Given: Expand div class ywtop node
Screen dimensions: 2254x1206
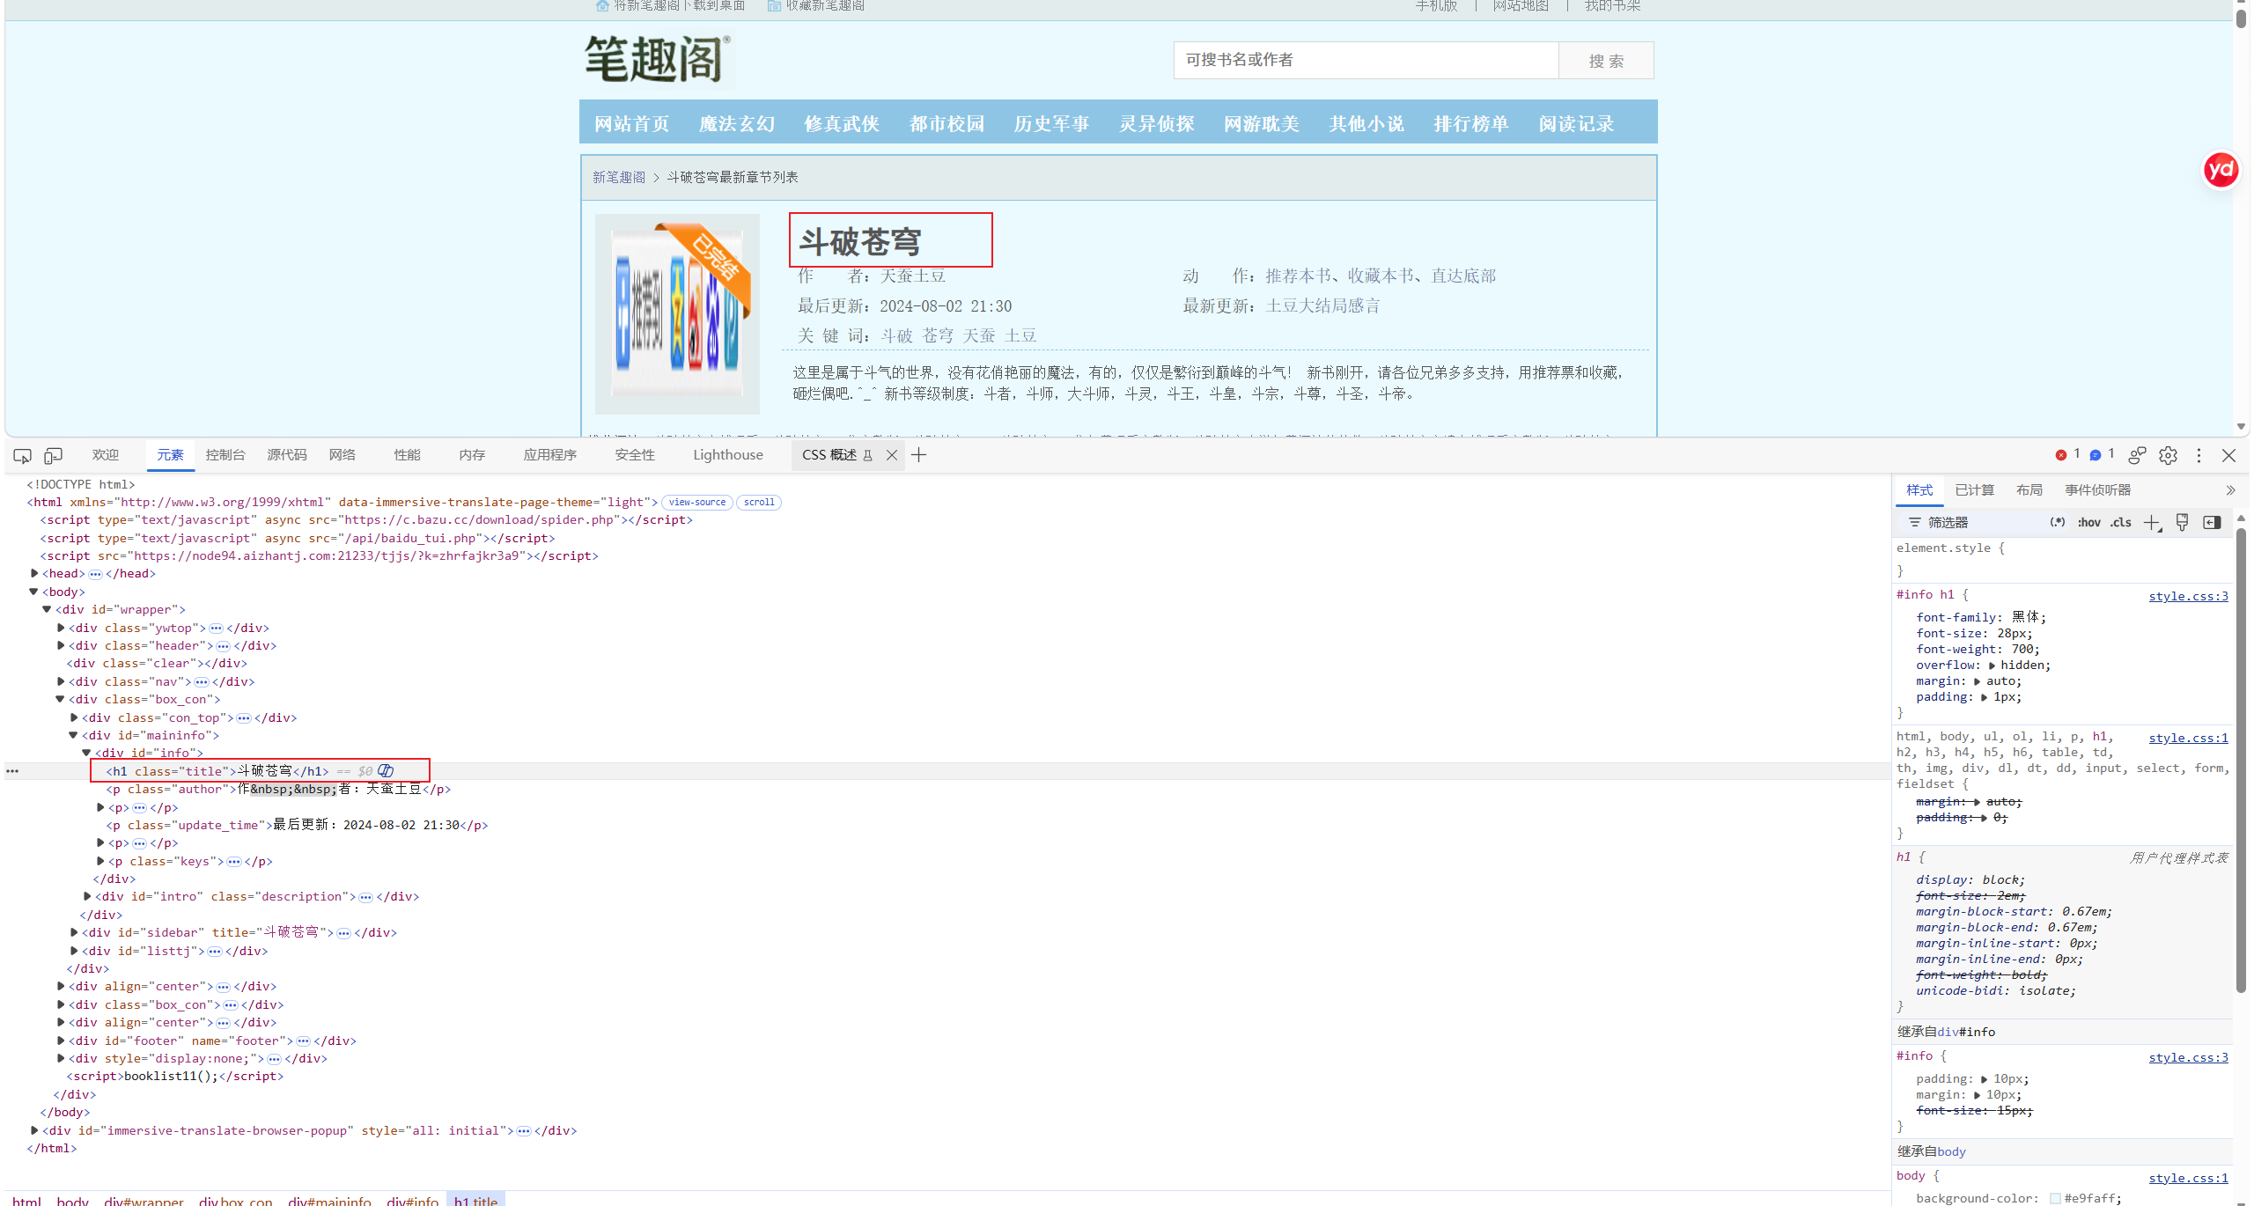Looking at the screenshot, I should tap(61, 628).
